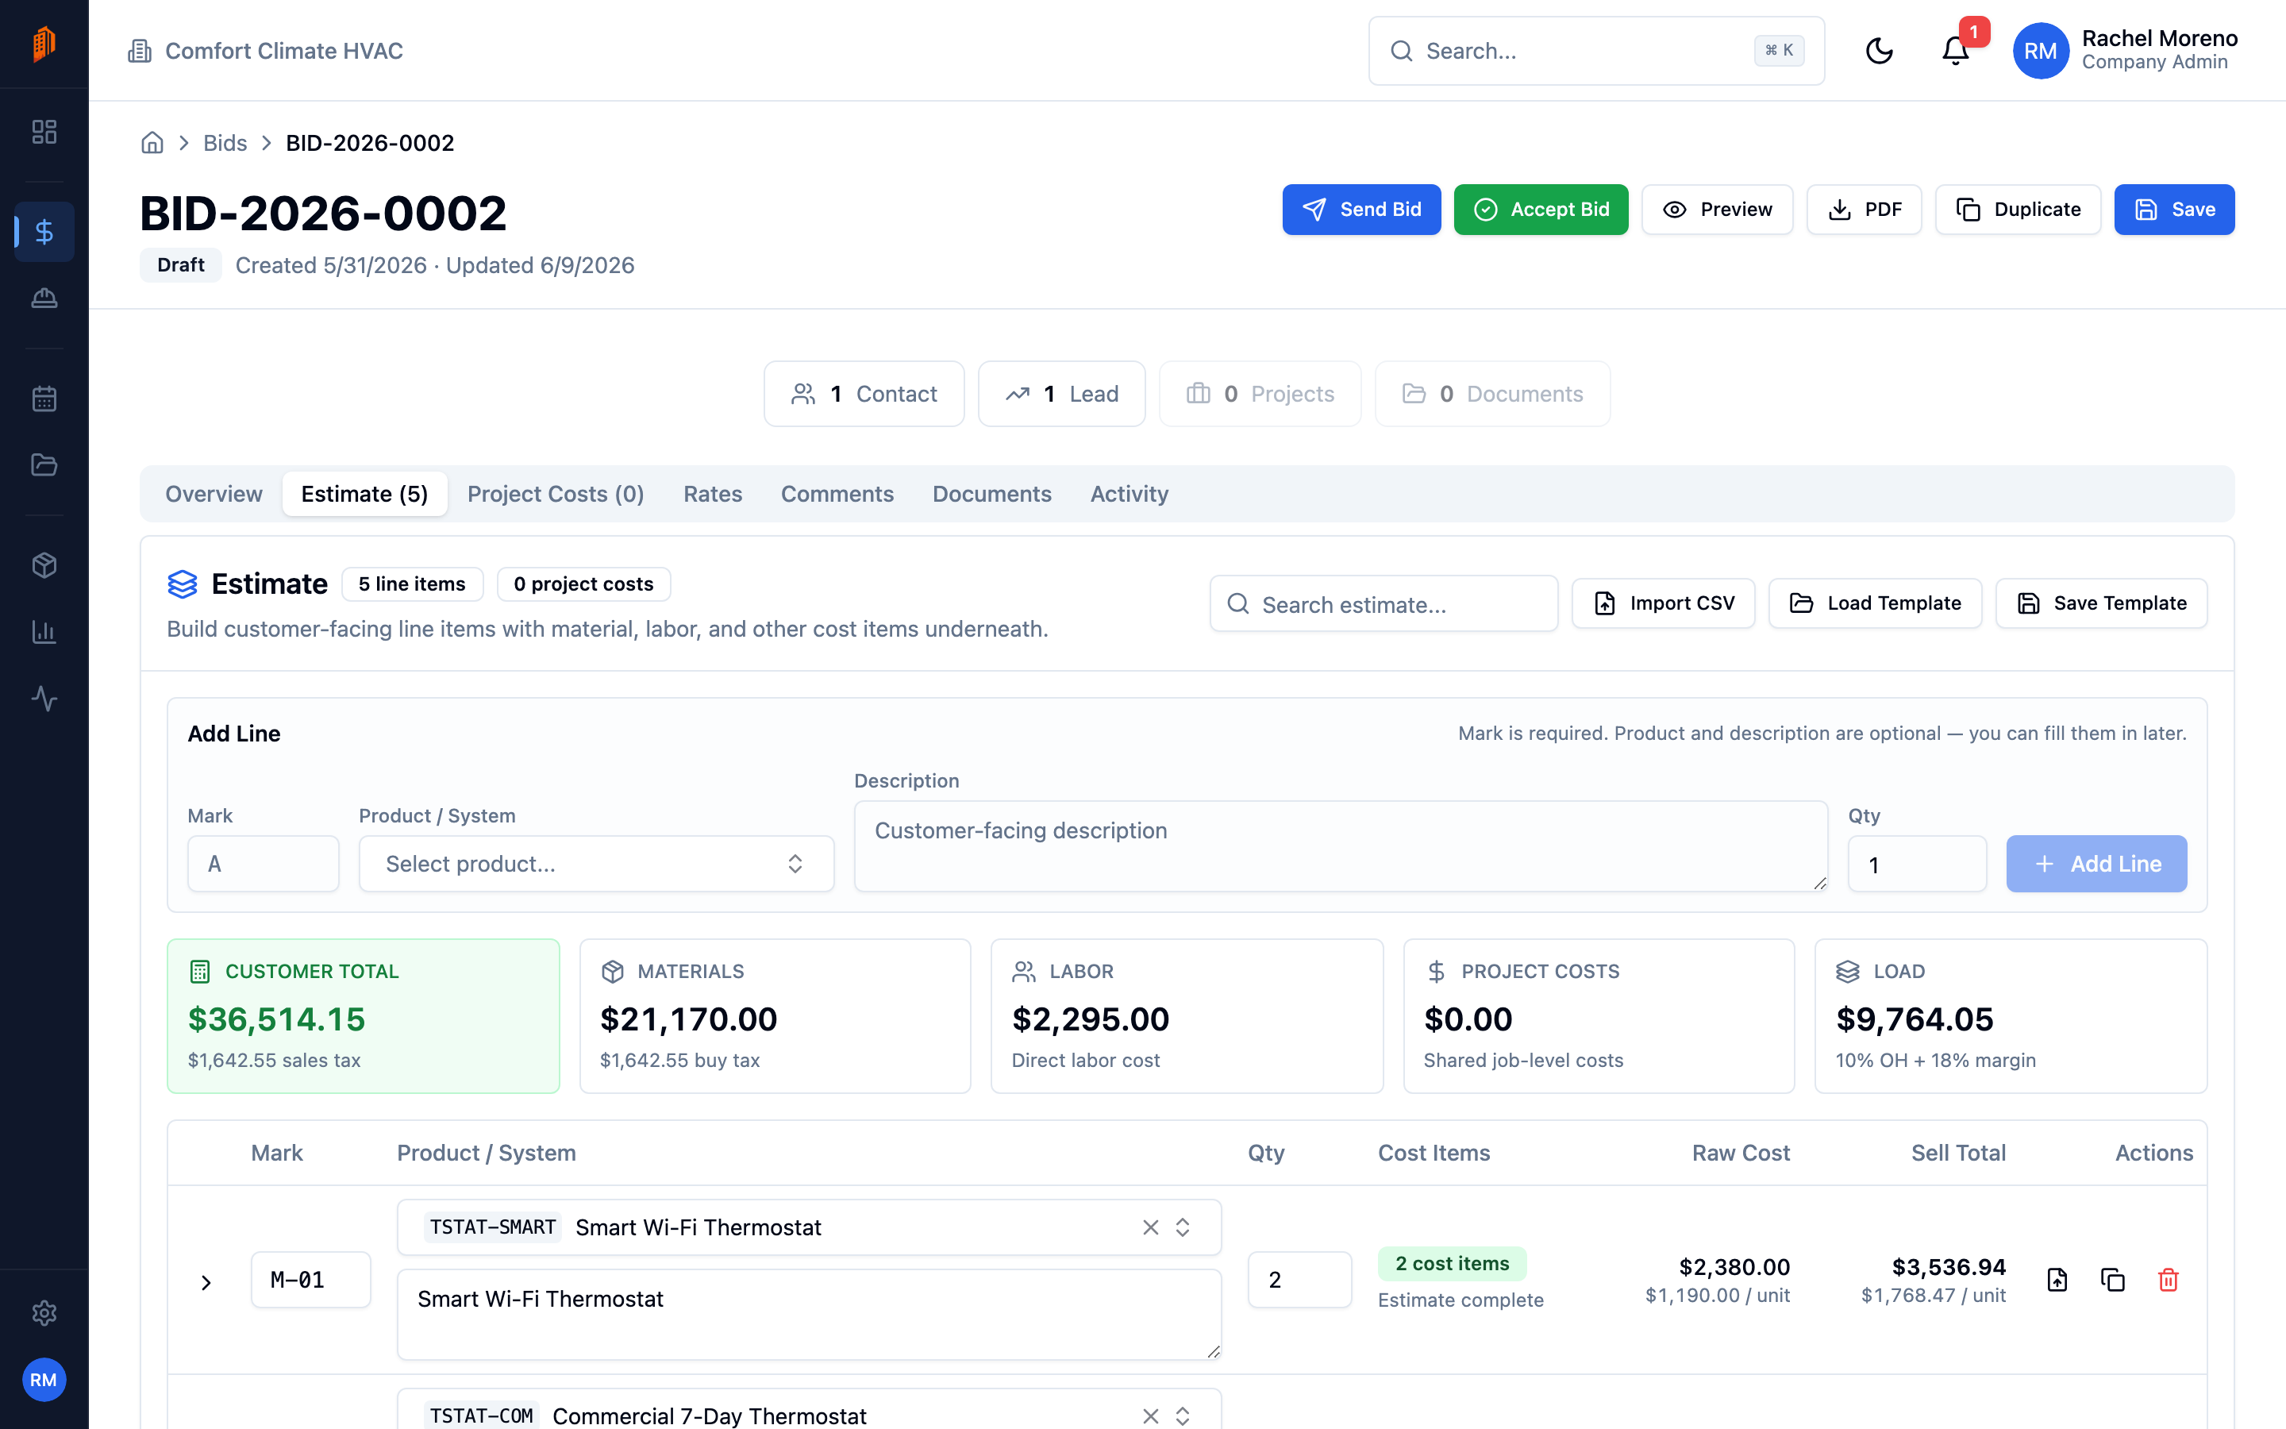Open the Smart Wi-Fi Thermostat product selector arrows
Viewport: 2286px width, 1429px height.
coord(1182,1227)
